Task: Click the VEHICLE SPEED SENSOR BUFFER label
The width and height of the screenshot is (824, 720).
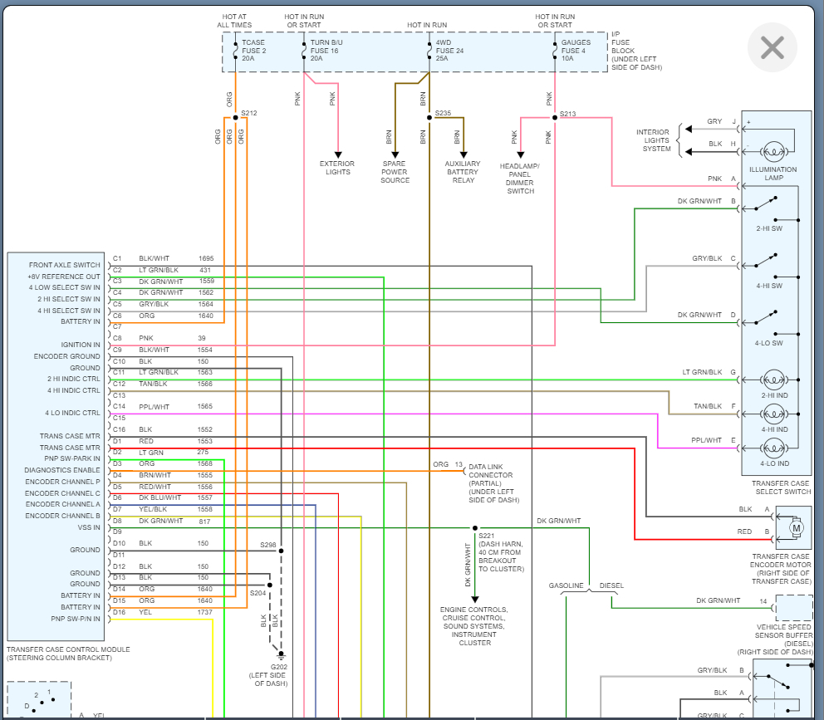Action: click(x=776, y=639)
